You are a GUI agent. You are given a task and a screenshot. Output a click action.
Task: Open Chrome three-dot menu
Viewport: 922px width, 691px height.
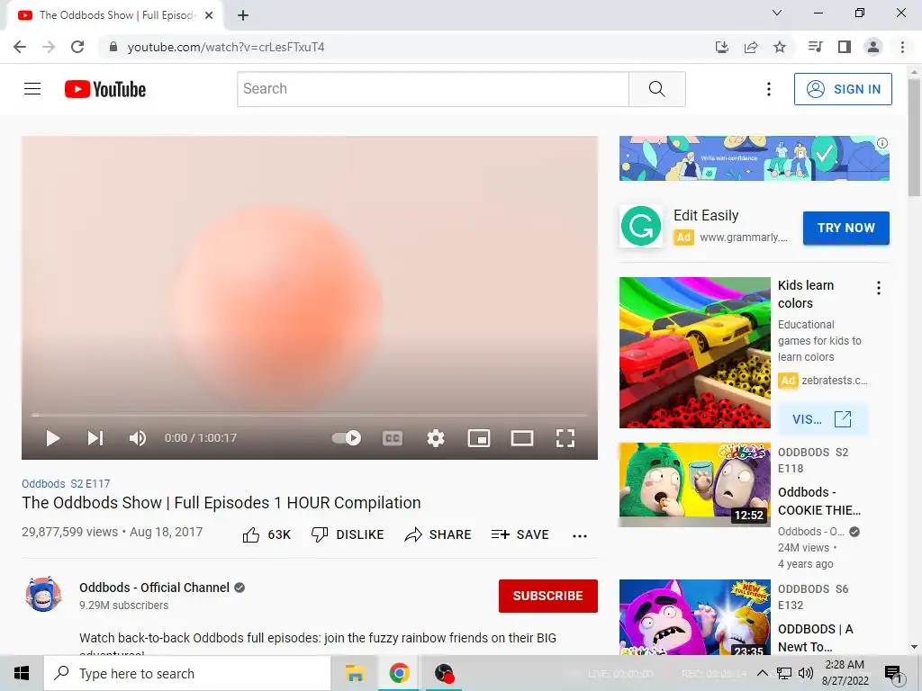point(902,47)
